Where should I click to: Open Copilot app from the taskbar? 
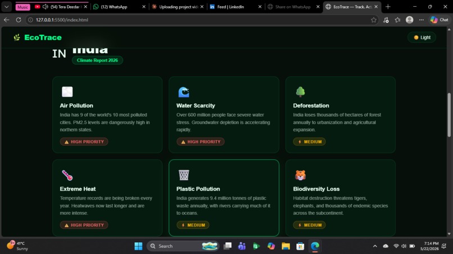(271, 246)
